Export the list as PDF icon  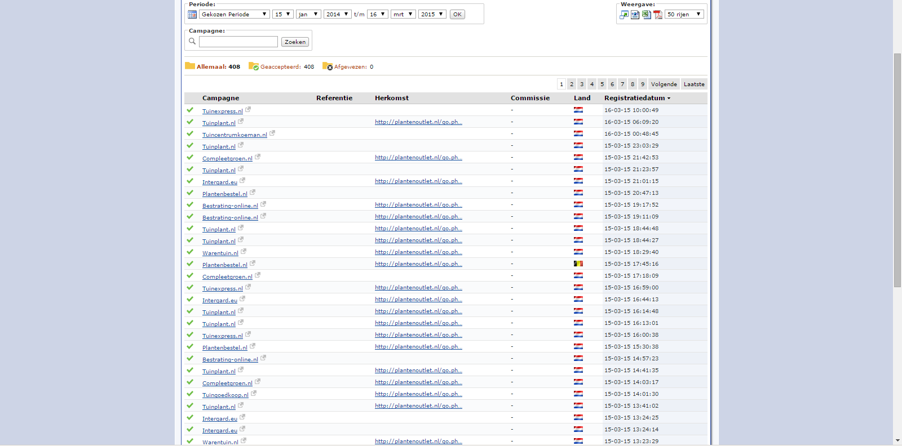658,15
